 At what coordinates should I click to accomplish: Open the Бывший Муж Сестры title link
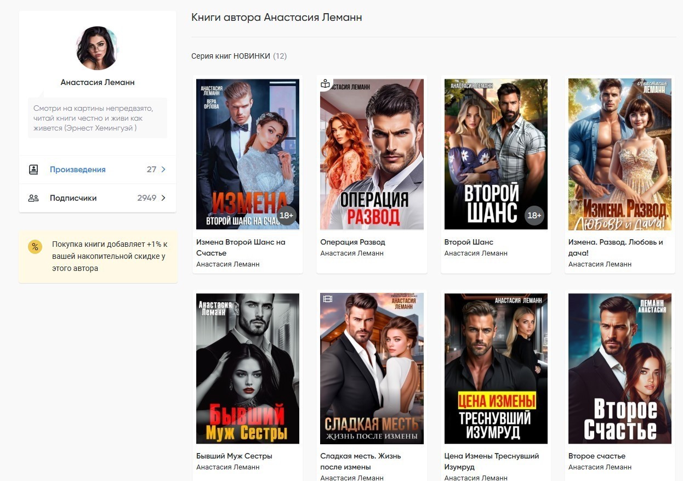point(234,456)
